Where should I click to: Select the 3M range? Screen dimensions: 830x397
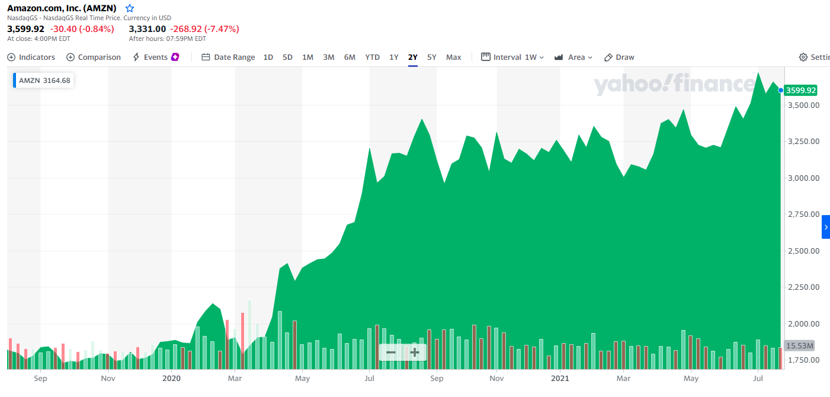[329, 57]
